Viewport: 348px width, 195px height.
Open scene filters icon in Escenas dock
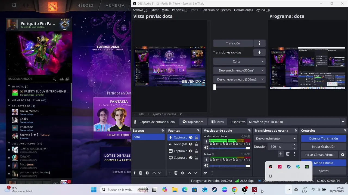pos(147,173)
